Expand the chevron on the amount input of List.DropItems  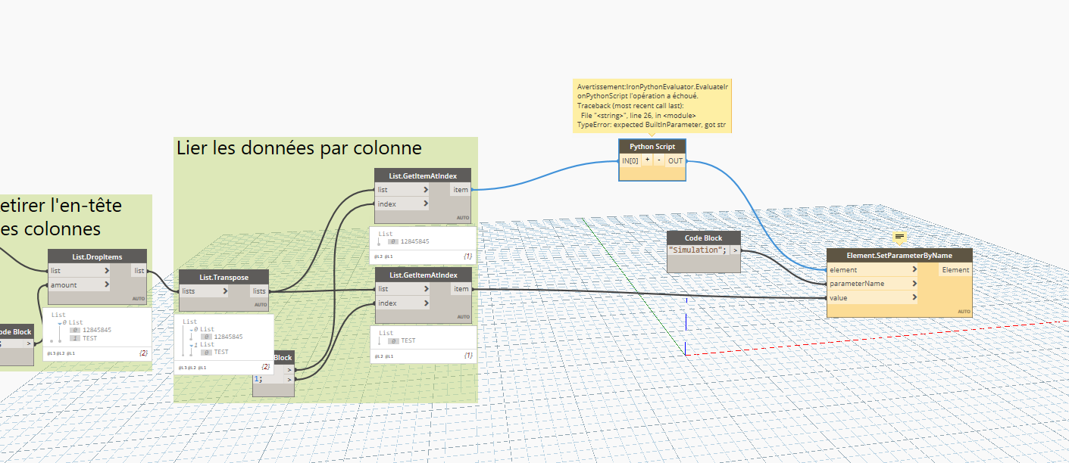click(108, 284)
